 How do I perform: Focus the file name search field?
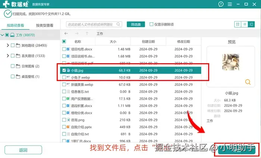94,24
